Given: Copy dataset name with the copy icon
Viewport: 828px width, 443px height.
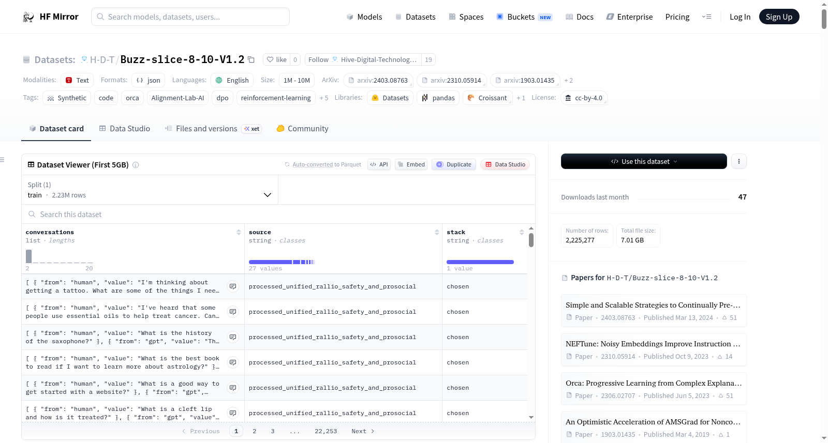Looking at the screenshot, I should click(x=252, y=59).
